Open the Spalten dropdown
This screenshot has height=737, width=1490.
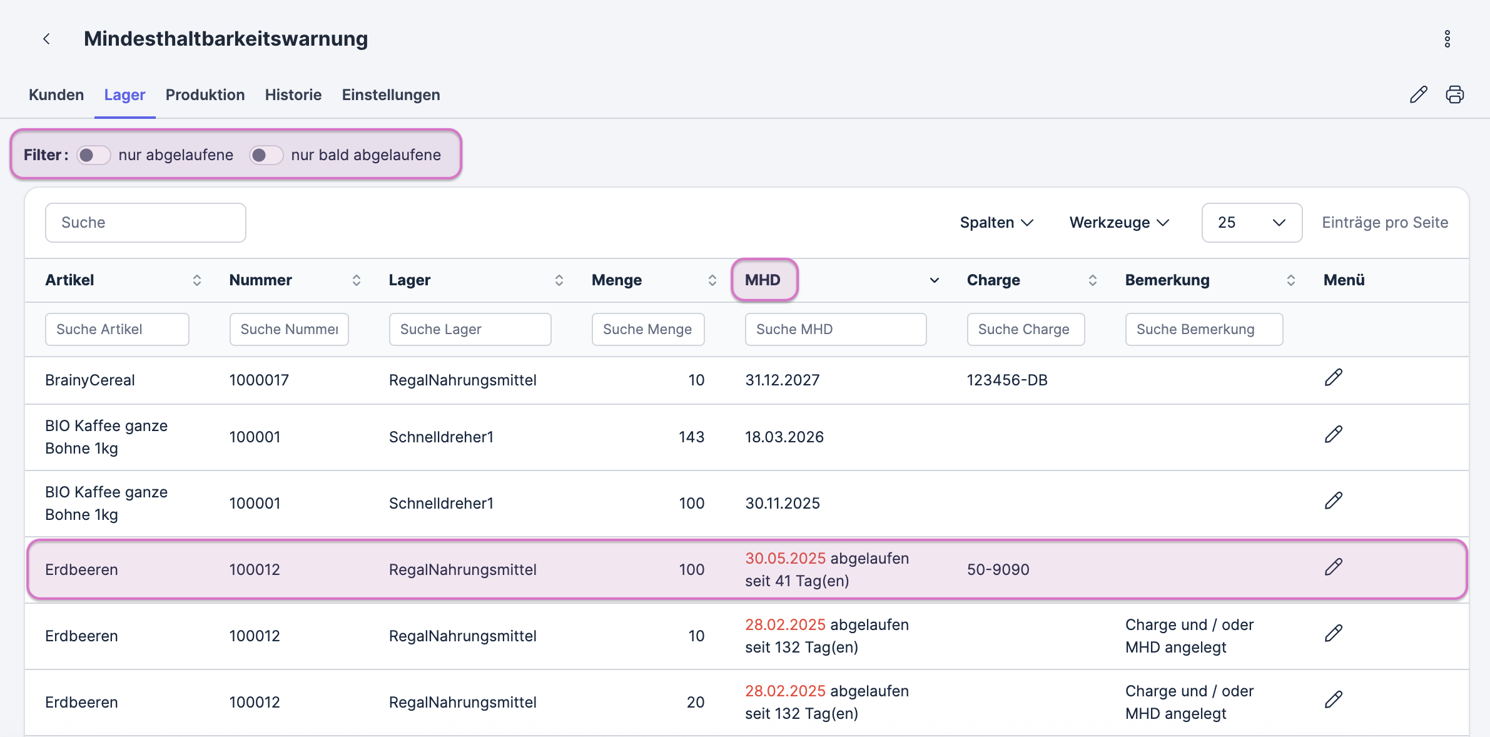[x=996, y=223]
